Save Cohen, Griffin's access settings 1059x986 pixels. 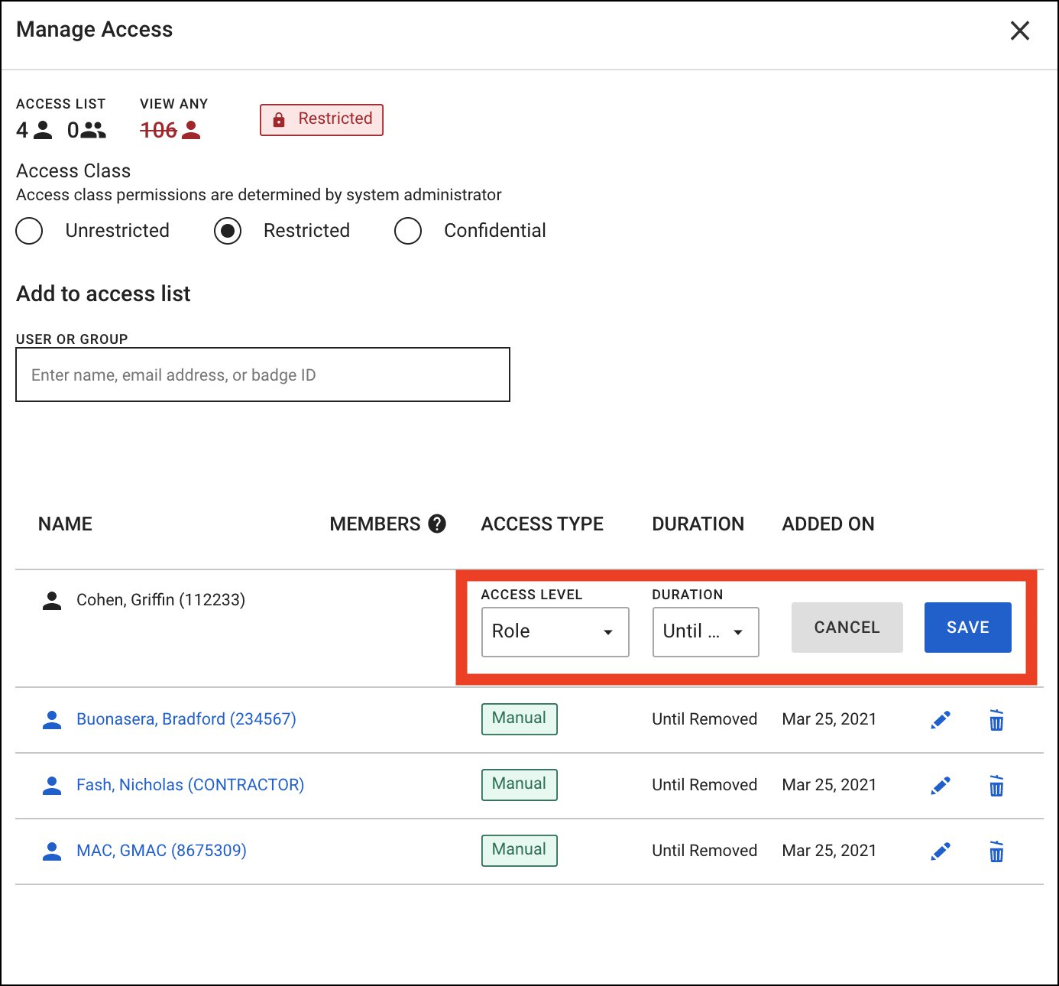click(x=967, y=628)
